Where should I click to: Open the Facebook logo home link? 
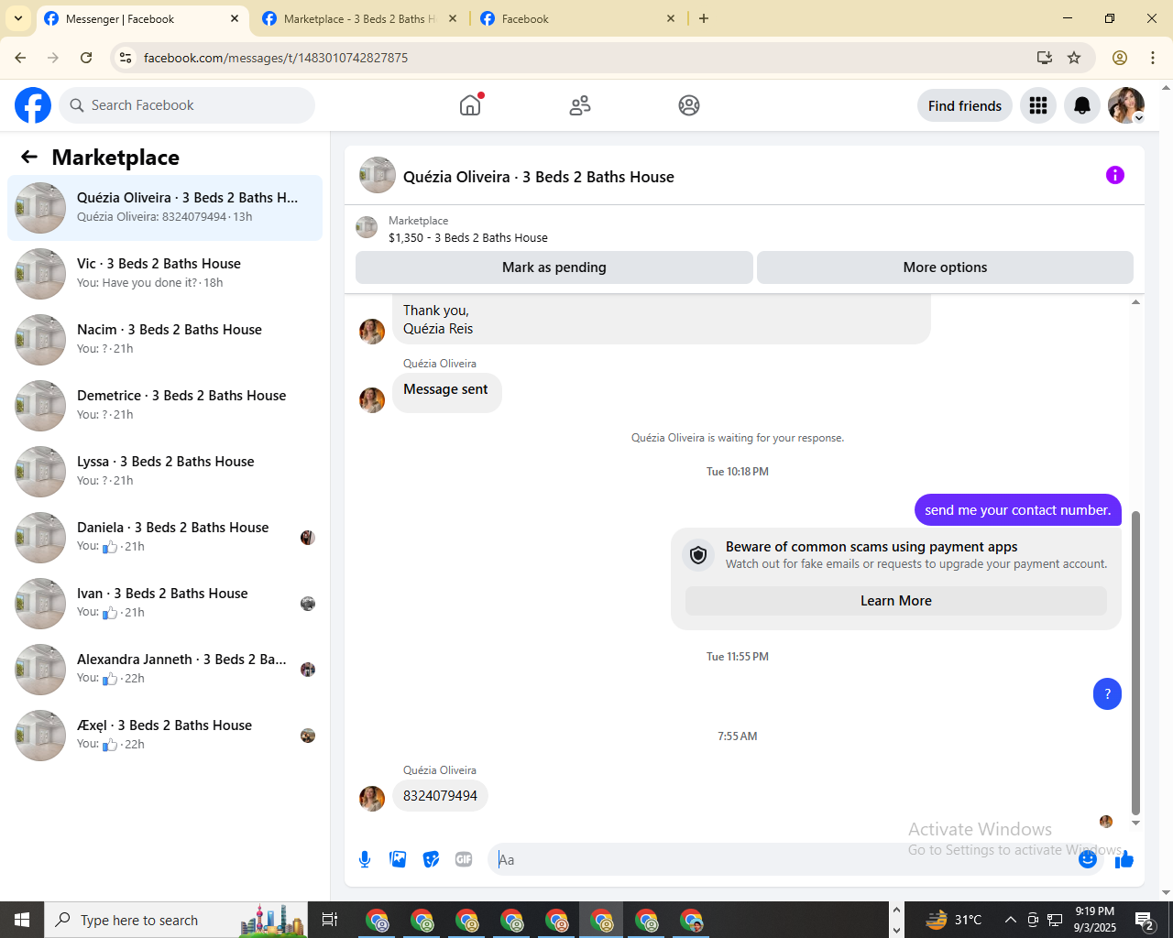tap(33, 105)
